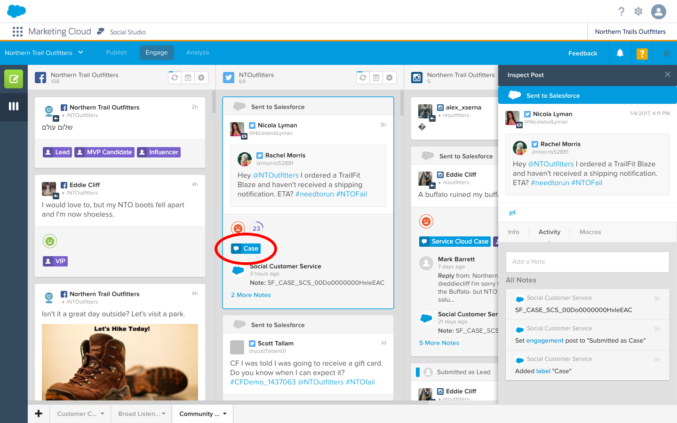The image size is (677, 423).
Task: Click Submitted as Lead status
Action: pos(463,372)
